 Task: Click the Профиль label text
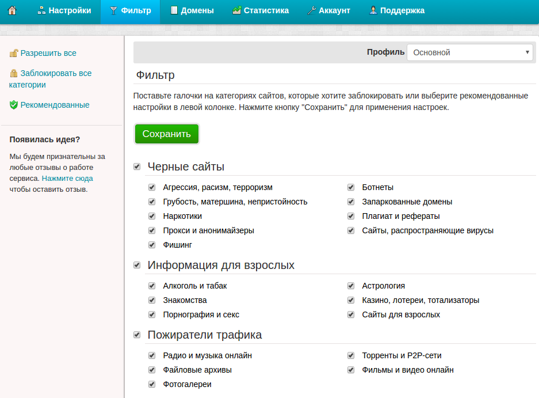pos(385,52)
